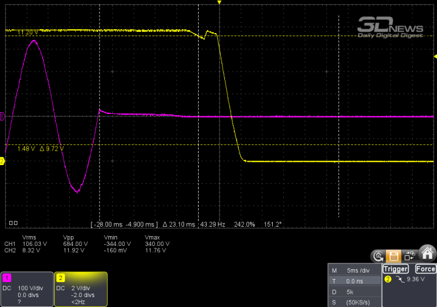Open the M 5ms/div timebase setting

coord(353,270)
